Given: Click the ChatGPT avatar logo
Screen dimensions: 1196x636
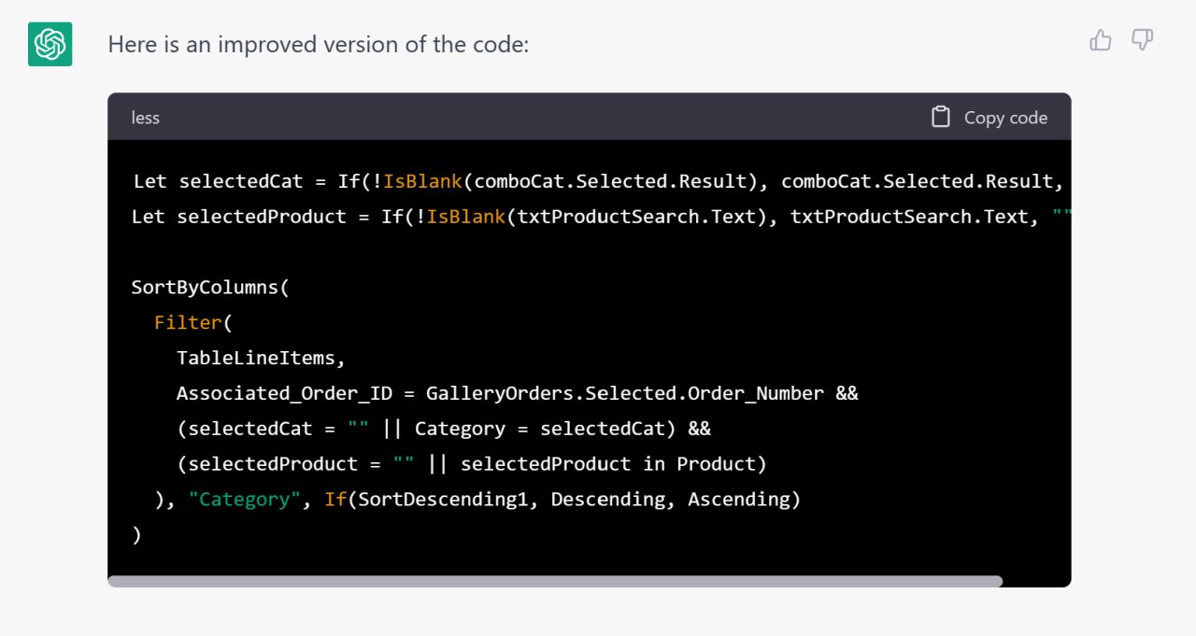Looking at the screenshot, I should pyautogui.click(x=50, y=44).
